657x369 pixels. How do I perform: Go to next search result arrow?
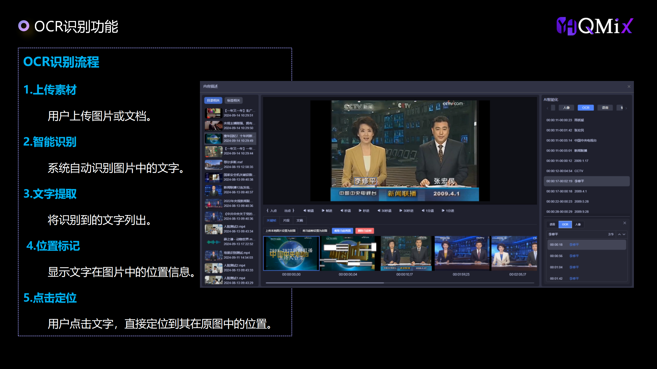coord(624,234)
